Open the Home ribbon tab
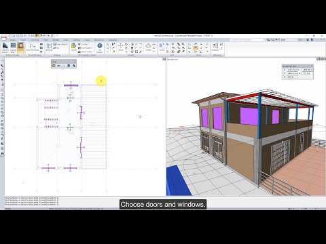This screenshot has height=244, width=326. (x=13, y=40)
